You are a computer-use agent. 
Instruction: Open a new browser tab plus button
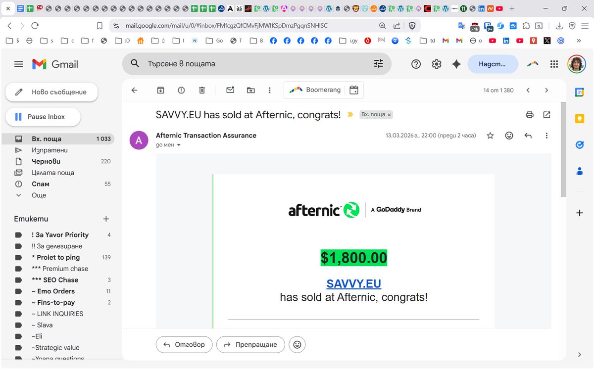click(x=512, y=8)
